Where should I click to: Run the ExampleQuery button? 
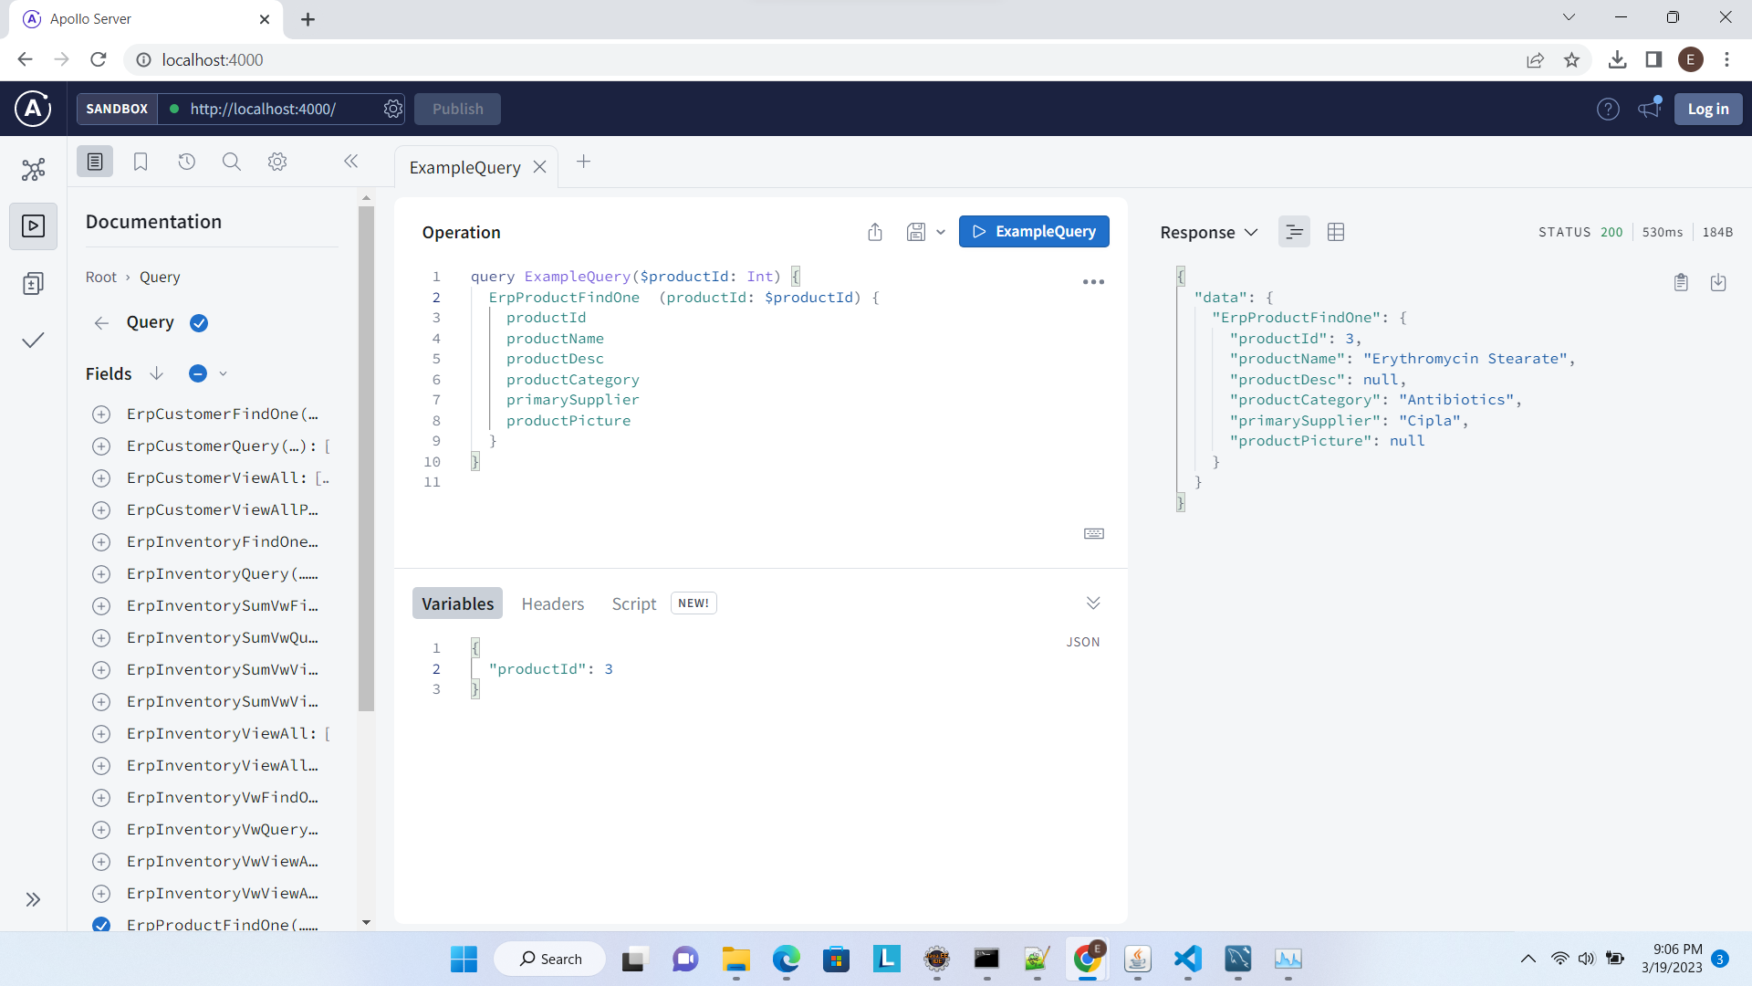(x=1034, y=232)
